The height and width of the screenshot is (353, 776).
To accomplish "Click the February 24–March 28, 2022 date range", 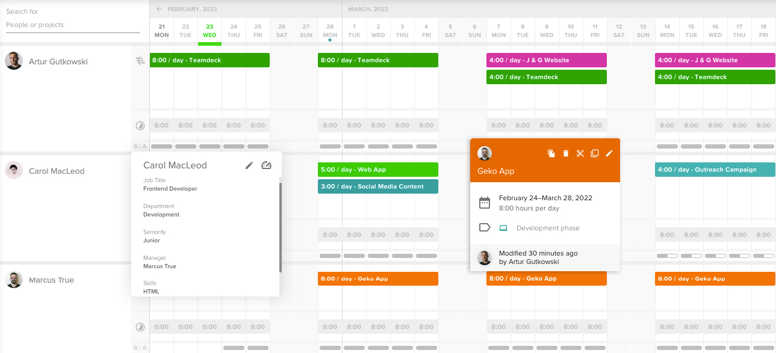I will pyautogui.click(x=546, y=198).
